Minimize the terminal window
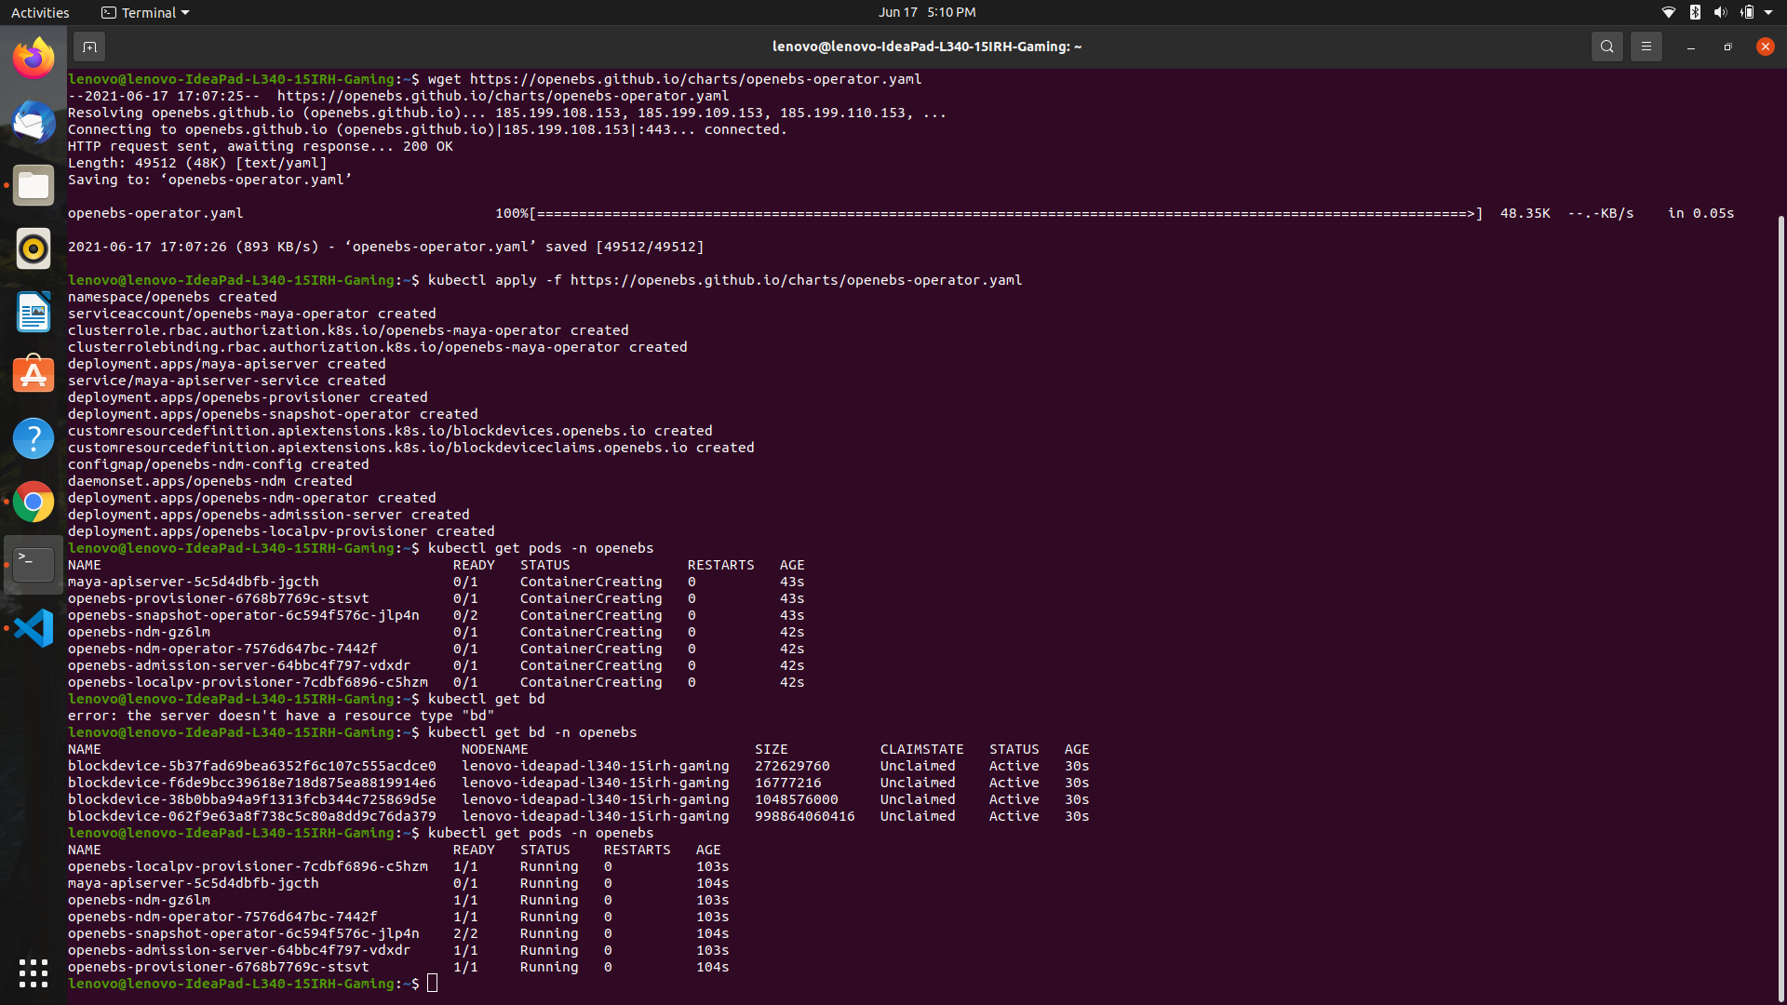This screenshot has height=1005, width=1787. pyautogui.click(x=1690, y=47)
